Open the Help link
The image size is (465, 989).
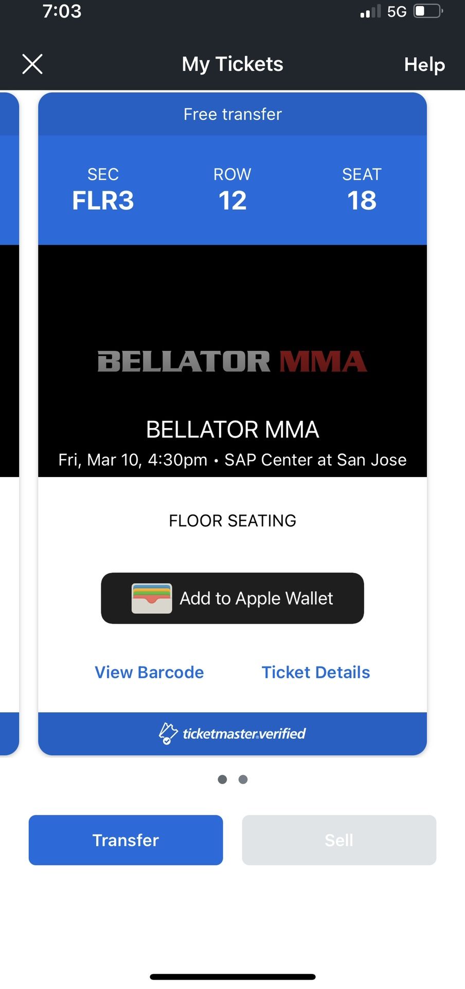click(x=424, y=64)
